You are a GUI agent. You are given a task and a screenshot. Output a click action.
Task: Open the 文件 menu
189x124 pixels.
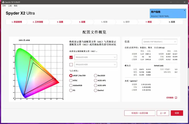[x=4, y=6]
